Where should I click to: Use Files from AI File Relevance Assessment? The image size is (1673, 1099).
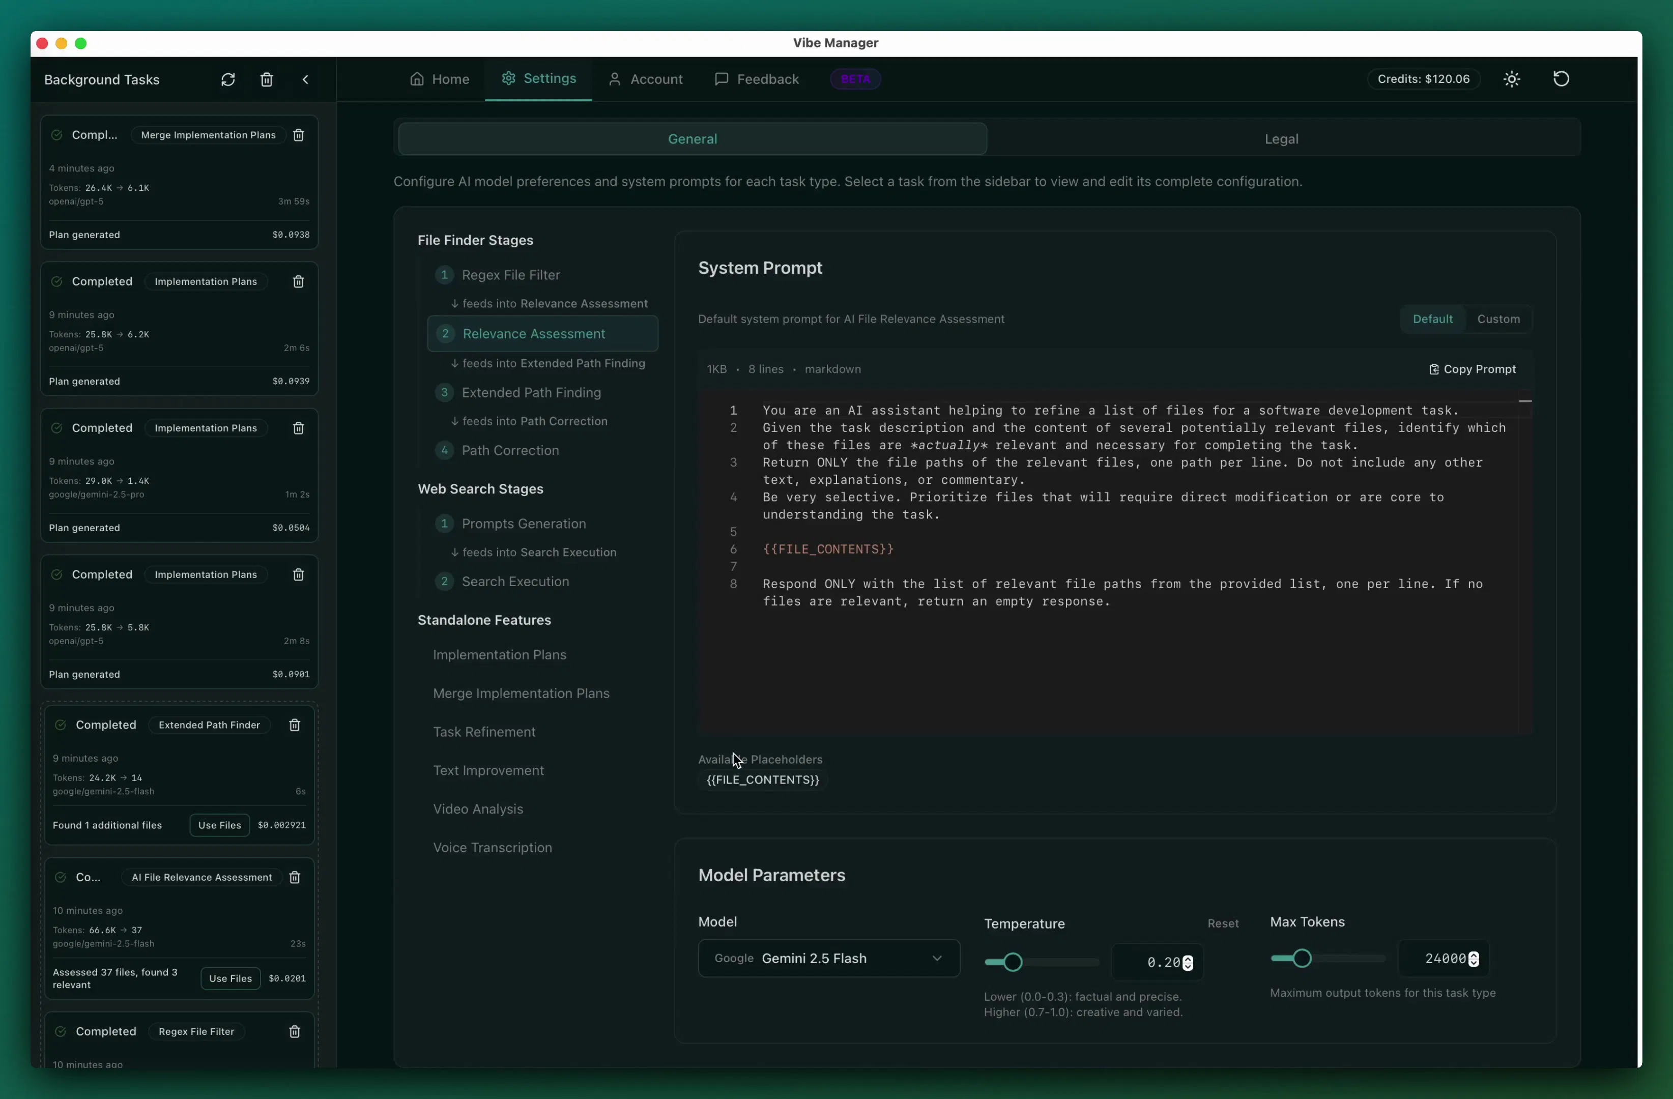pyautogui.click(x=230, y=978)
